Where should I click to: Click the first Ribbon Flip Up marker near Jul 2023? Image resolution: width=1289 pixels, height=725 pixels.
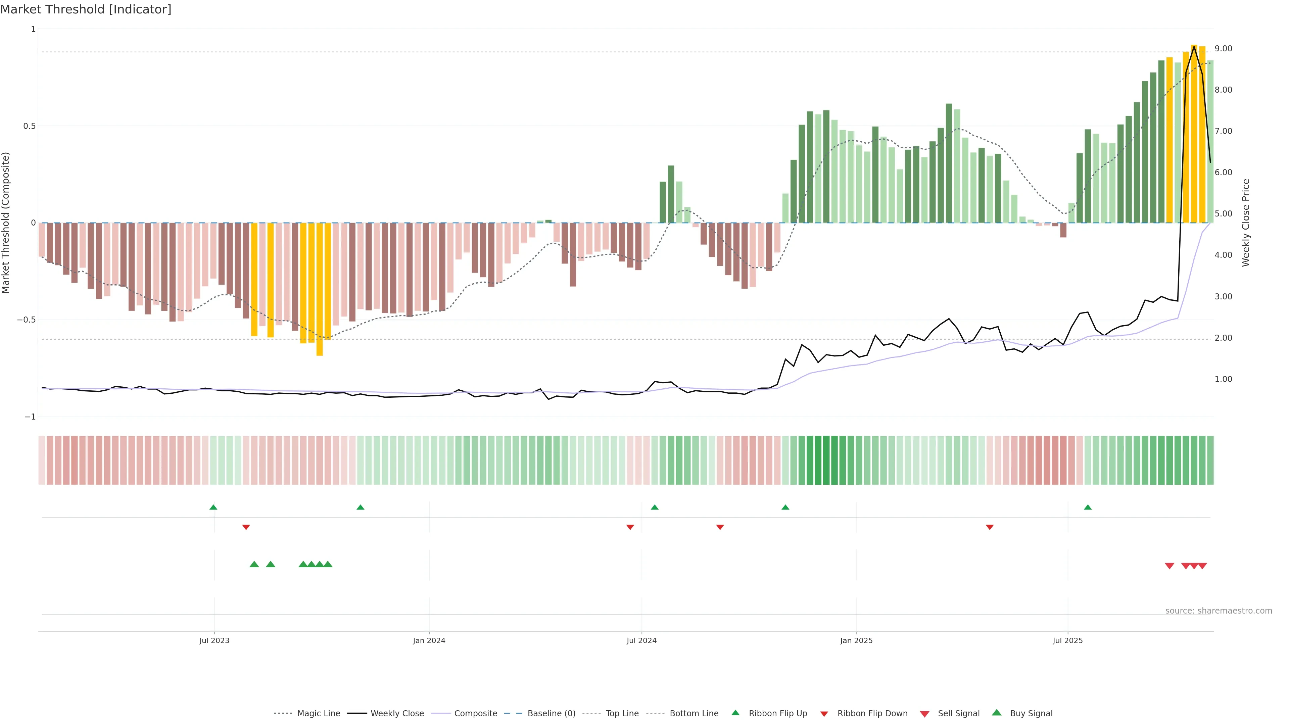213,507
